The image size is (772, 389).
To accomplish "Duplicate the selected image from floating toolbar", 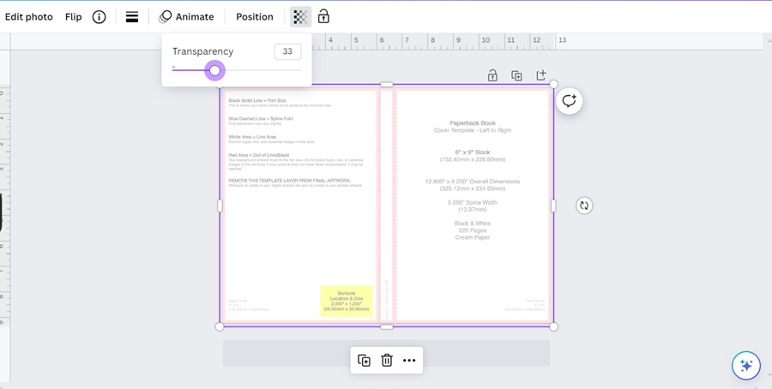I will 364,360.
